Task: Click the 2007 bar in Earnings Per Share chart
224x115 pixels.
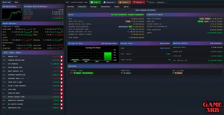Action: 108,56
